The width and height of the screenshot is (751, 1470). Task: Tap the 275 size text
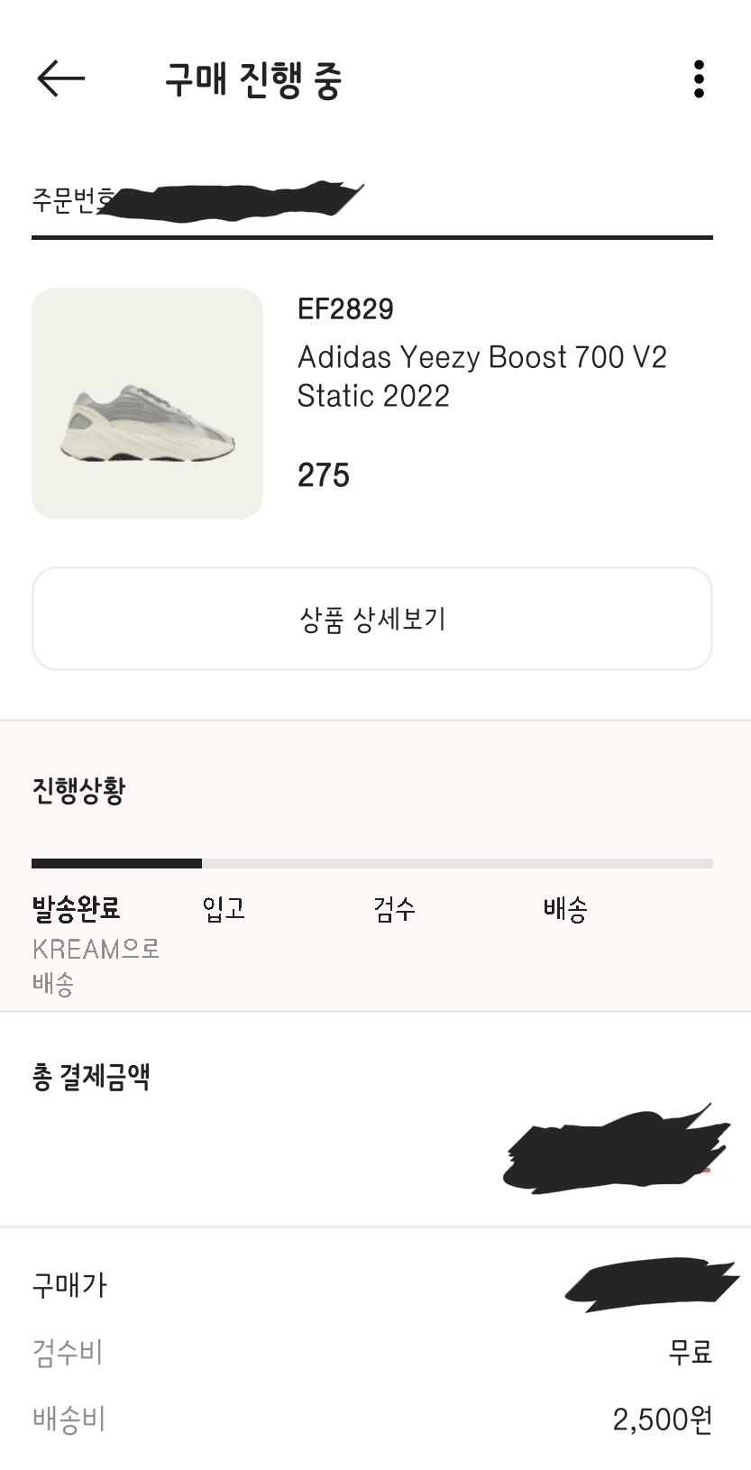coord(324,475)
